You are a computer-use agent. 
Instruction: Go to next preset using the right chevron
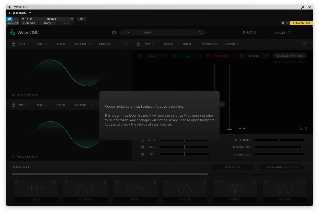pyautogui.click(x=128, y=32)
